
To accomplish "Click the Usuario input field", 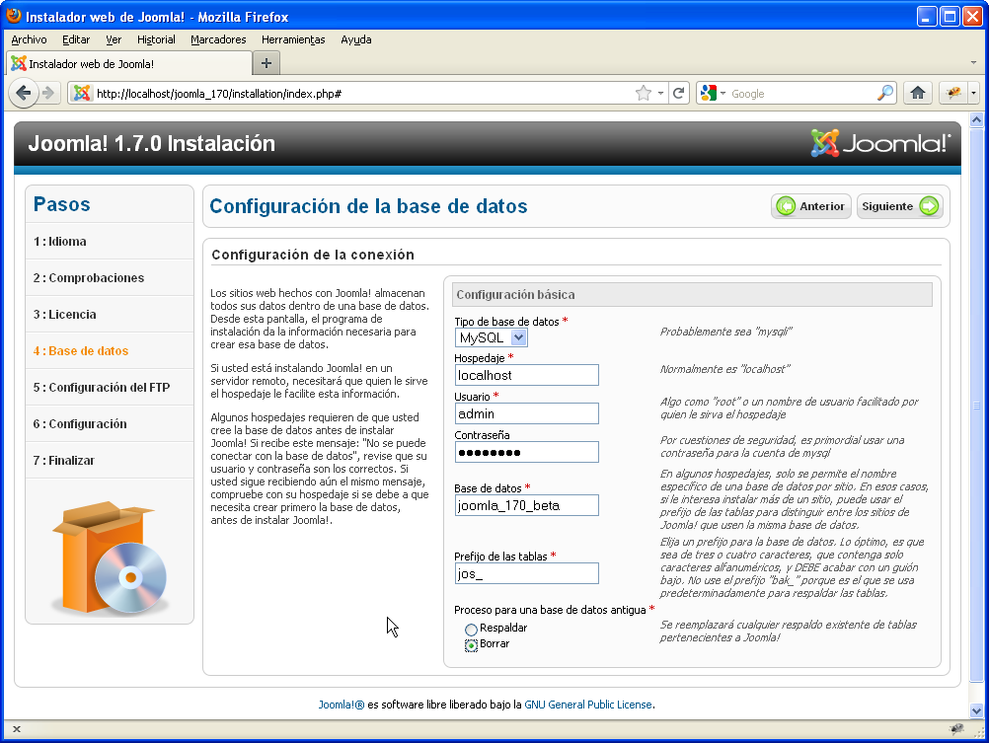I will pyautogui.click(x=527, y=413).
